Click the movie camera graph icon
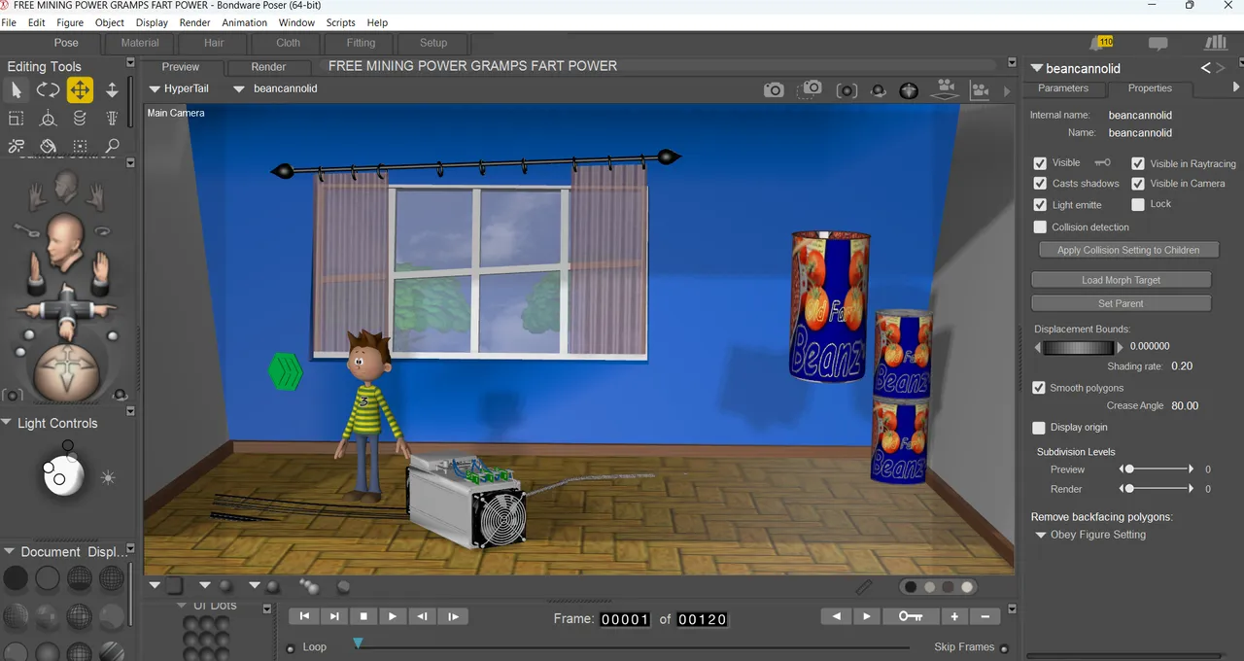Screen dimensions: 1244x661 (x=980, y=90)
